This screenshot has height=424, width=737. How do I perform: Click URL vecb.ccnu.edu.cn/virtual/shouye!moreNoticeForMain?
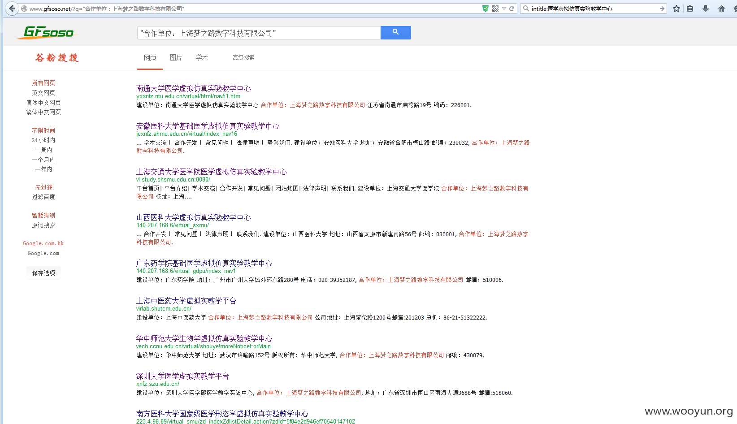204,346
